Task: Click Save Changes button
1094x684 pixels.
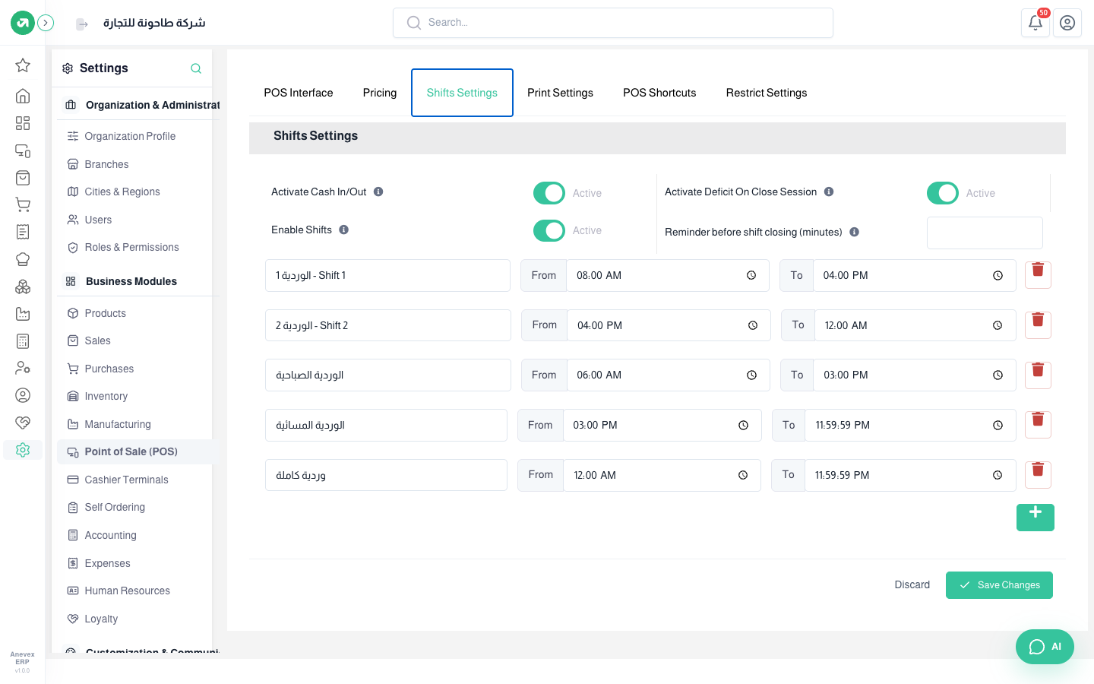Action: (x=999, y=585)
